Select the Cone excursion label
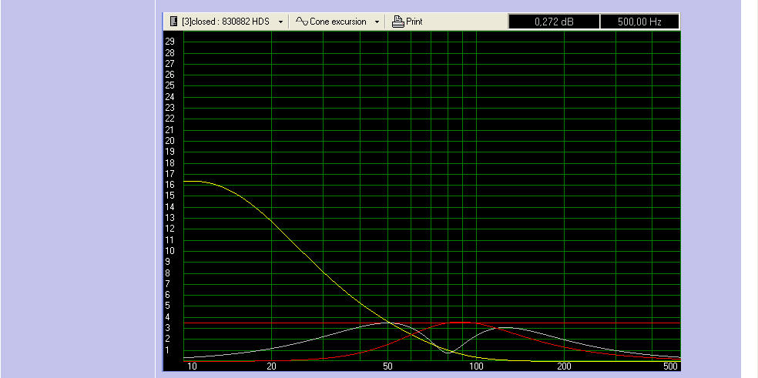Viewport: 758px width, 378px height. tap(338, 22)
